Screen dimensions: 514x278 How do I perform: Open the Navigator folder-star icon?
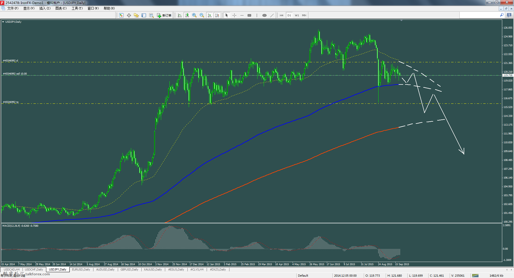tap(136, 15)
